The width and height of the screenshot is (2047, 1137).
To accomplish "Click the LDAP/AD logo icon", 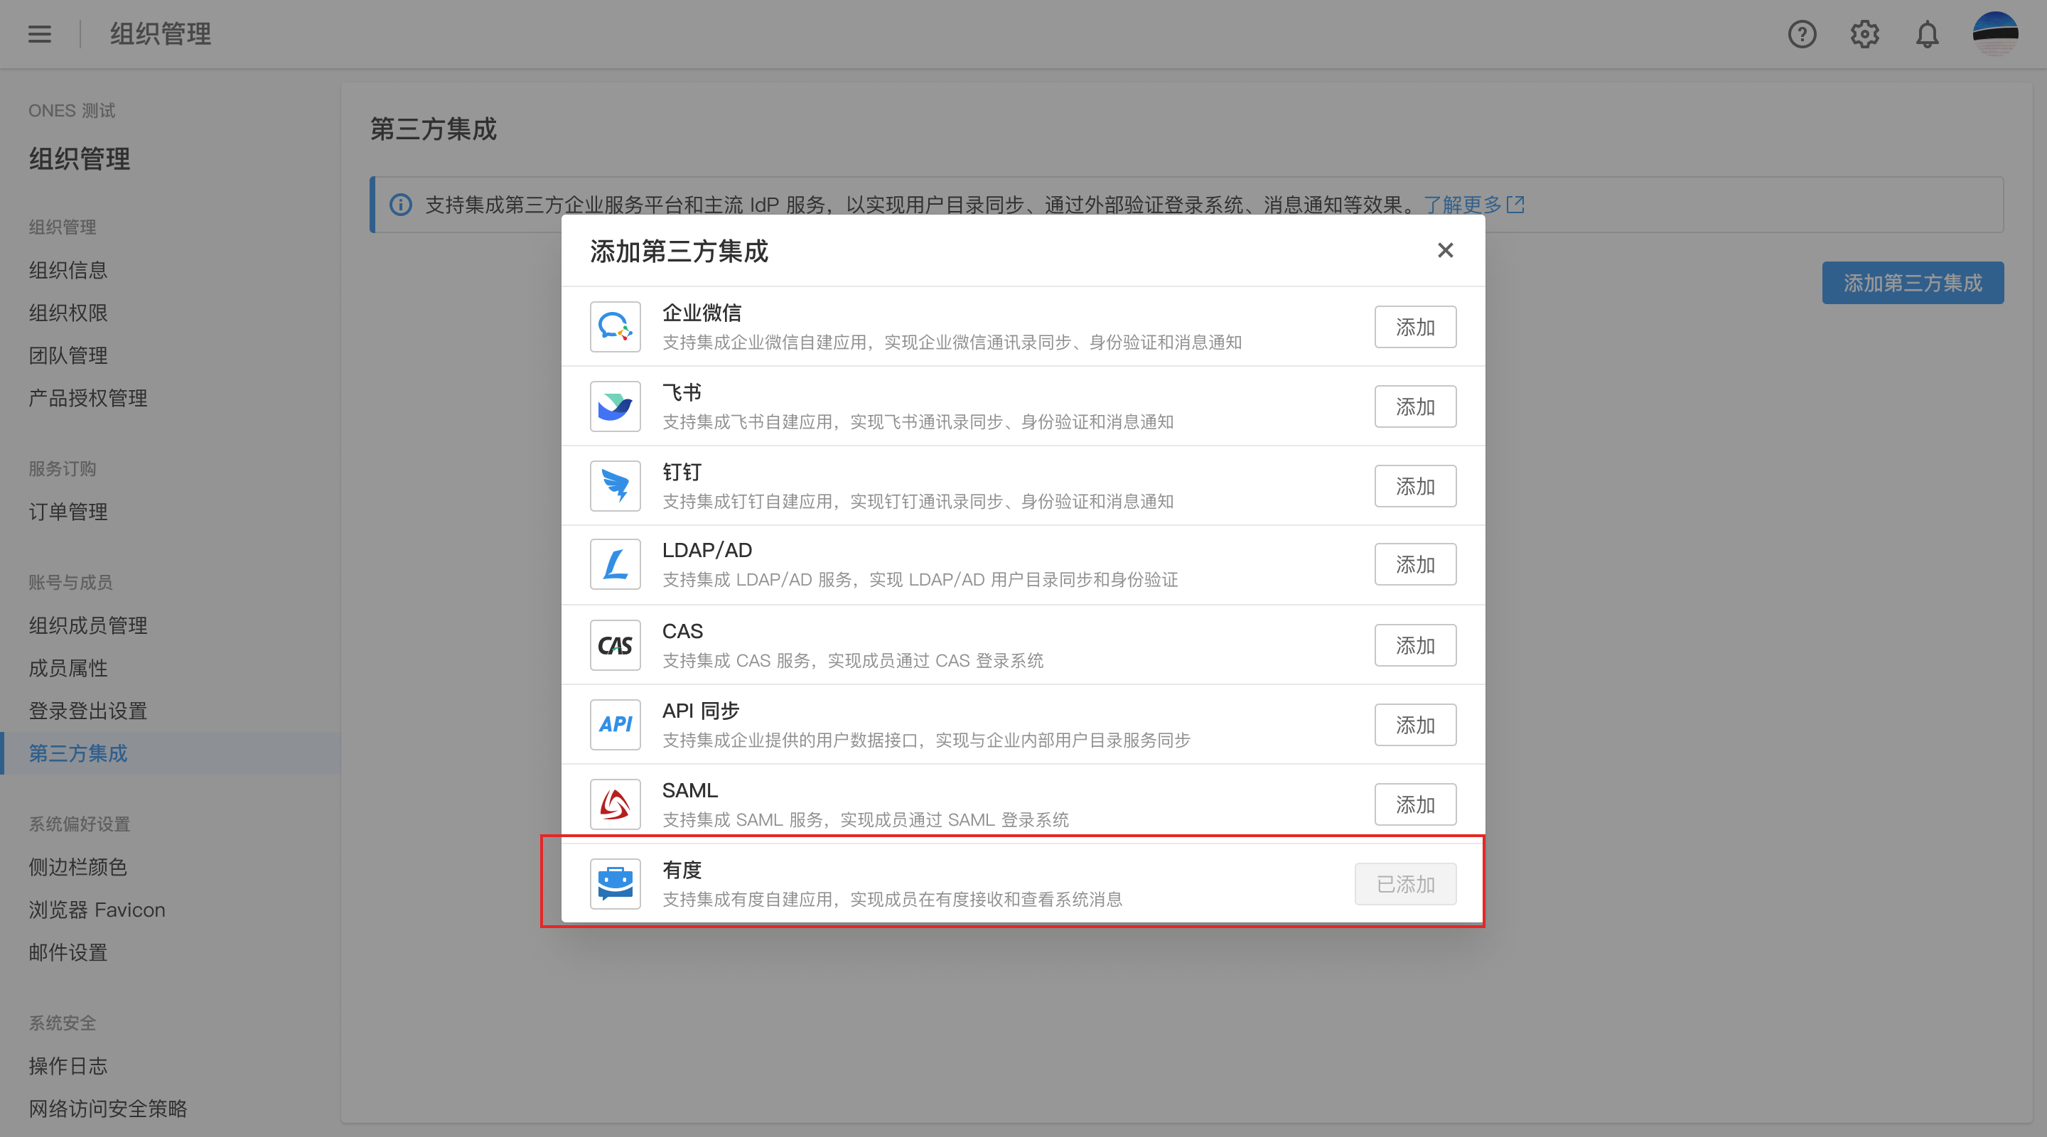I will pyautogui.click(x=615, y=564).
